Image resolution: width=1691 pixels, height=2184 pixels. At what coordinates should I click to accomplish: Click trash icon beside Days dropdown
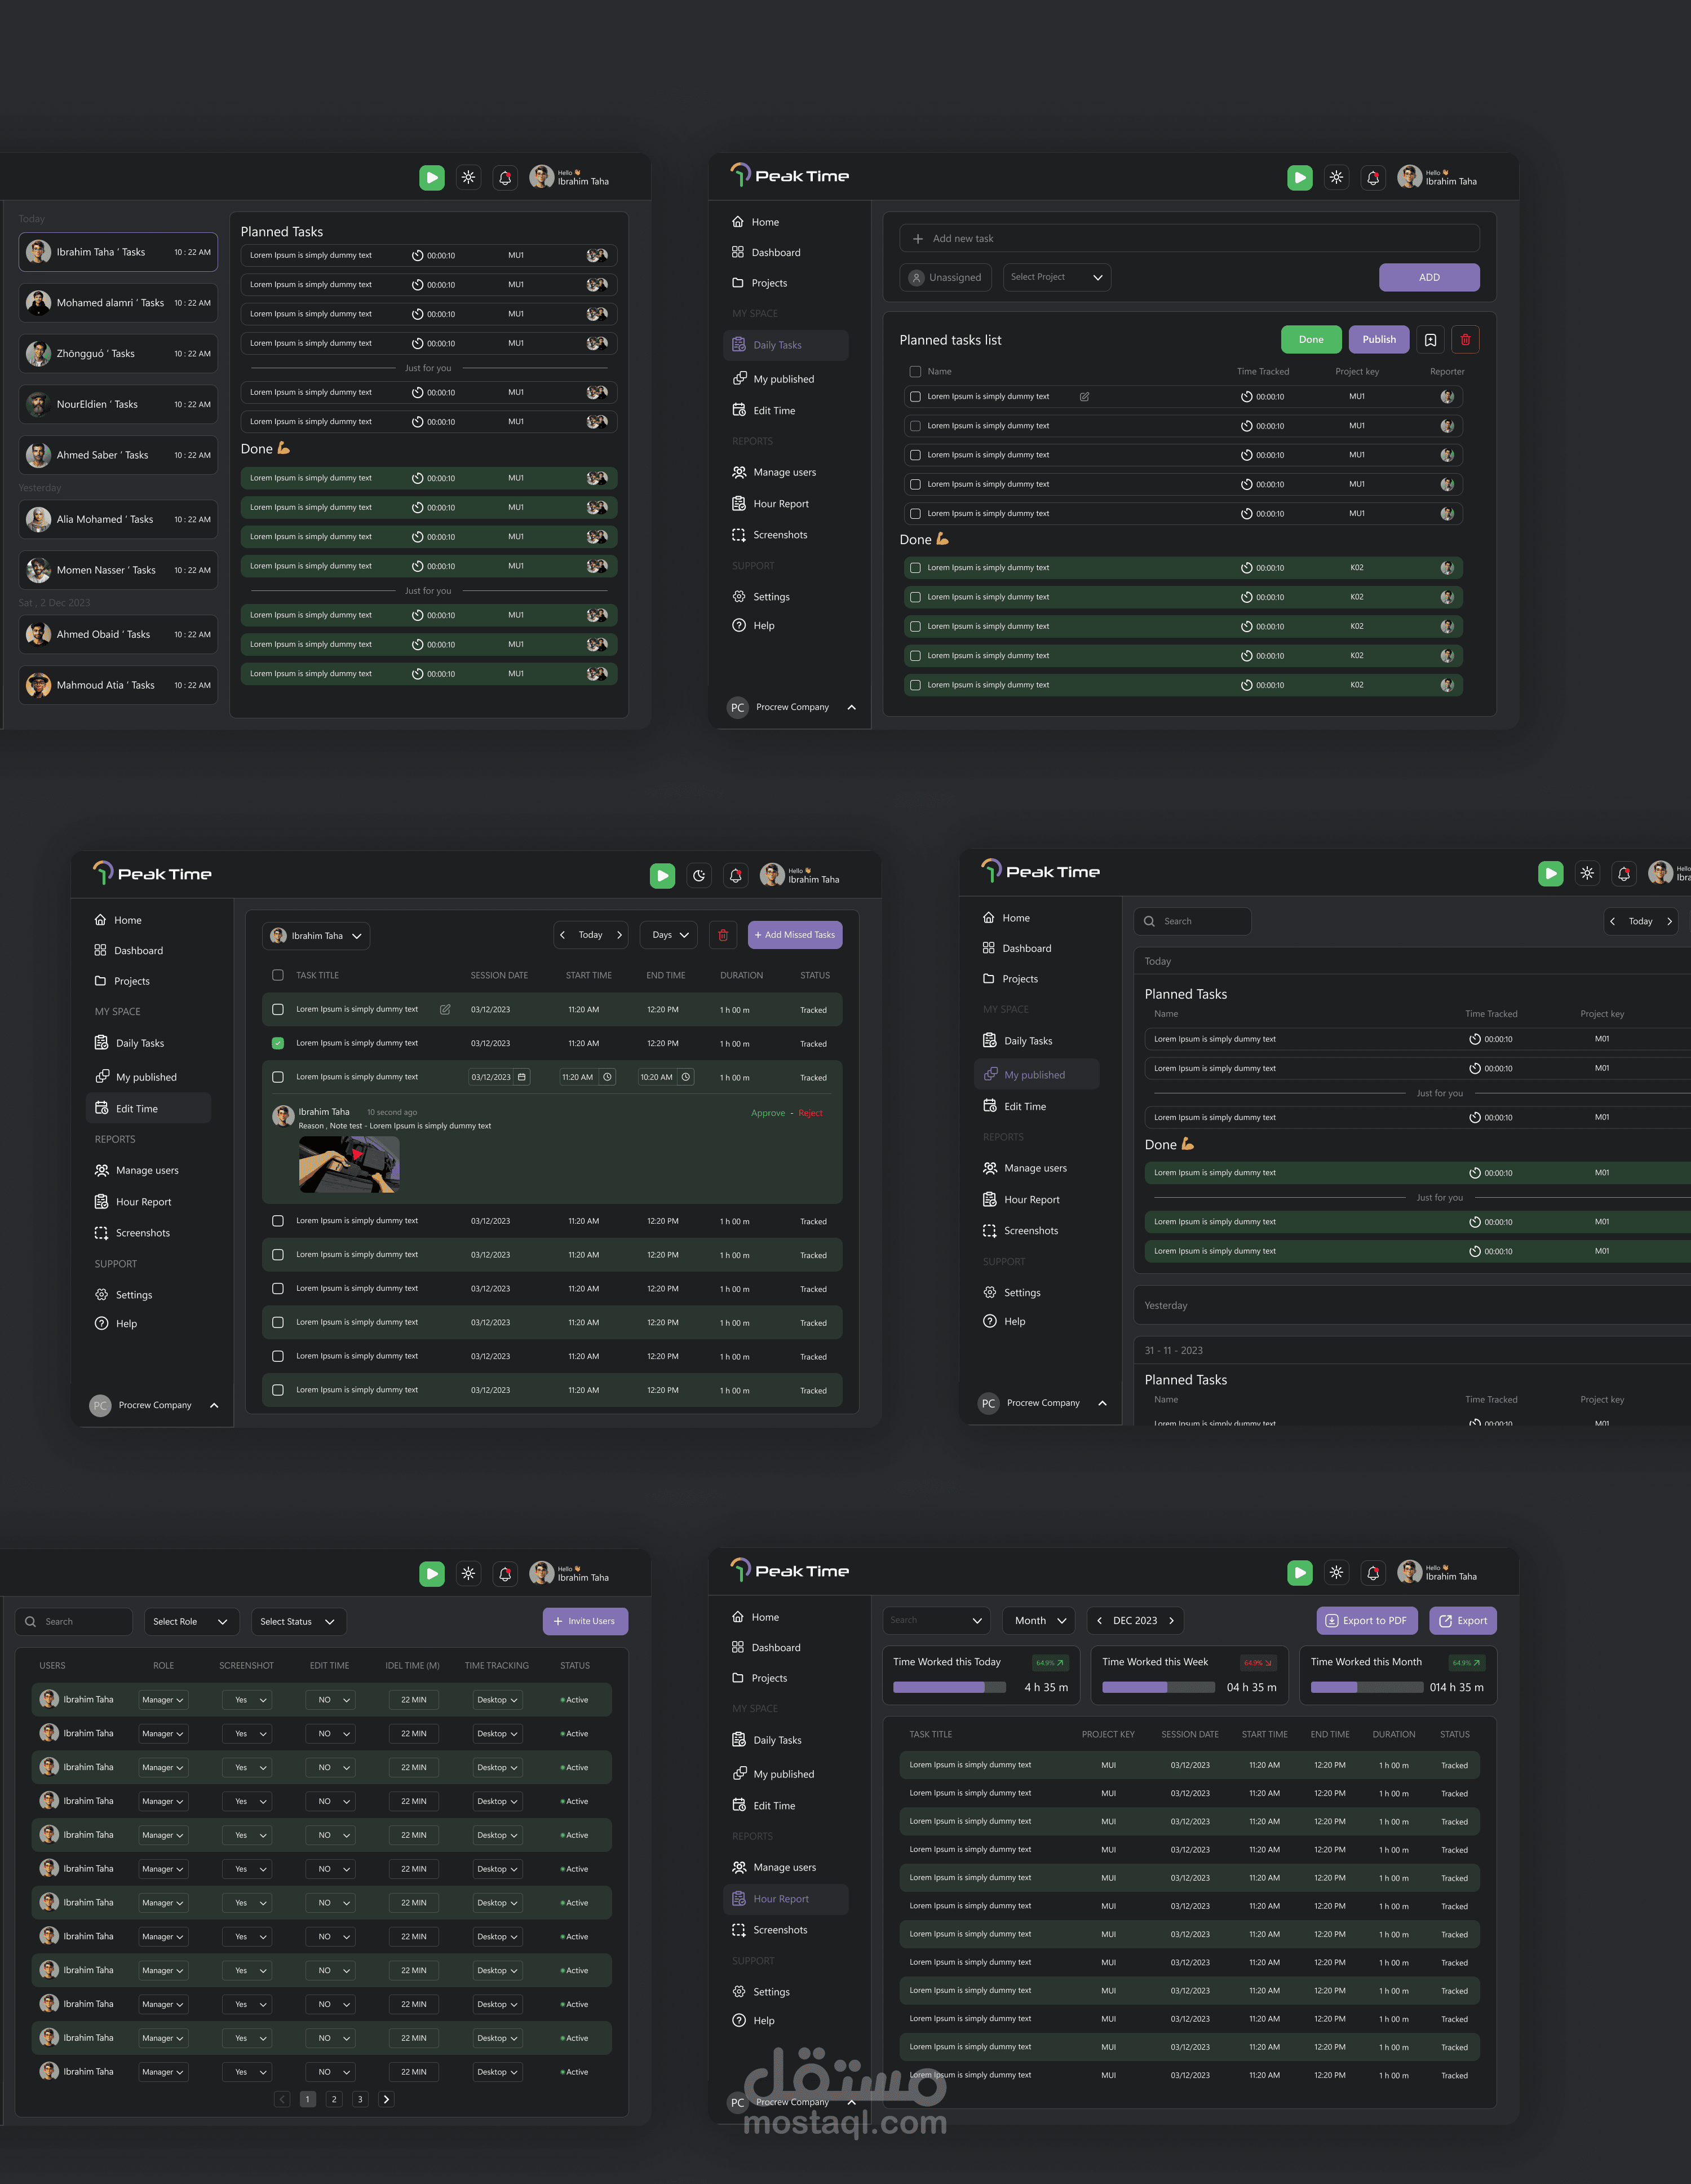pyautogui.click(x=723, y=935)
